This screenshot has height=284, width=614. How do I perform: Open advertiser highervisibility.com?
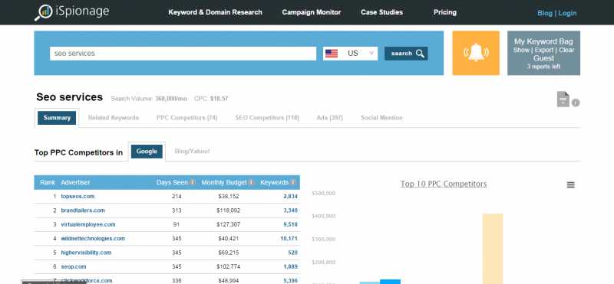click(x=86, y=253)
